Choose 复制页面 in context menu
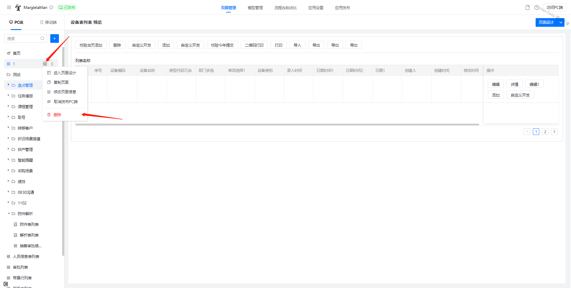This screenshot has height=288, width=571. pyautogui.click(x=65, y=82)
